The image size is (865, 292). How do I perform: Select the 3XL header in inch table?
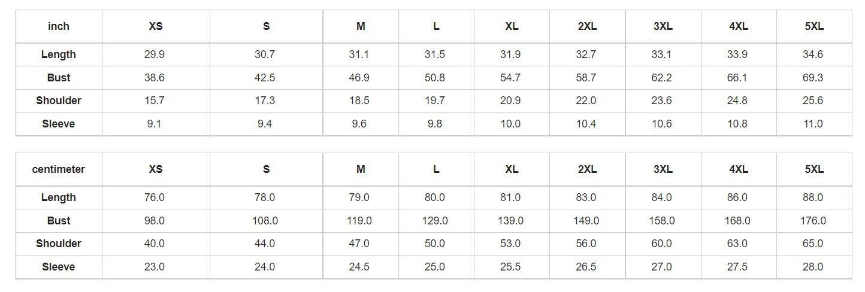[663, 26]
